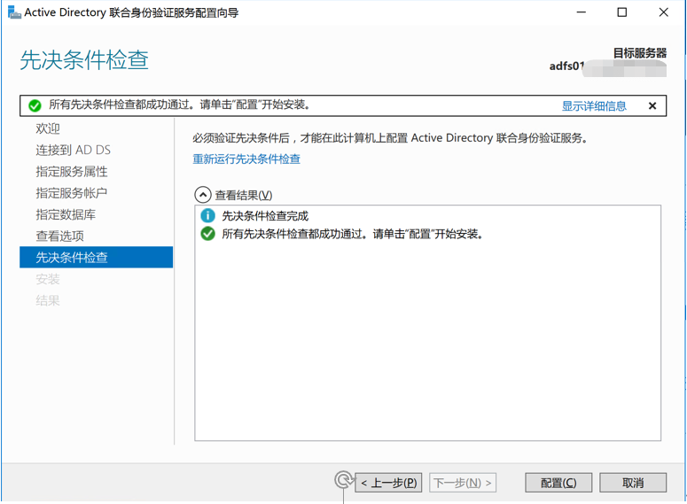Click banner message 所有先决条件检查都成功通过
The image size is (687, 504).
click(179, 105)
